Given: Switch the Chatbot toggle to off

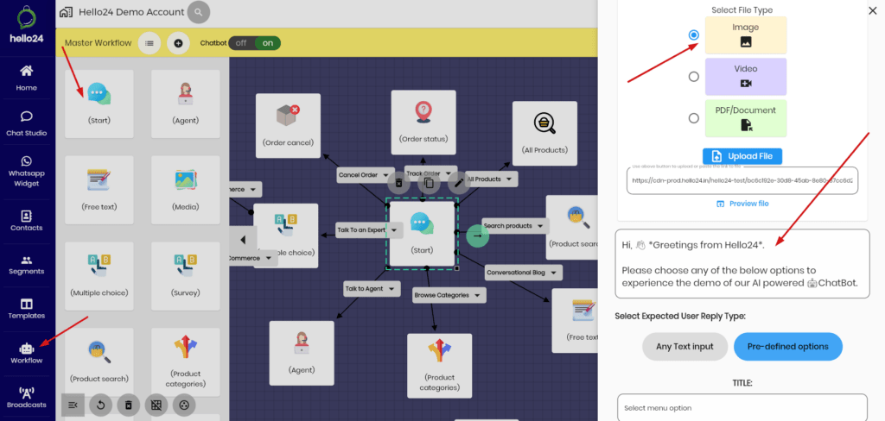Looking at the screenshot, I should [242, 43].
